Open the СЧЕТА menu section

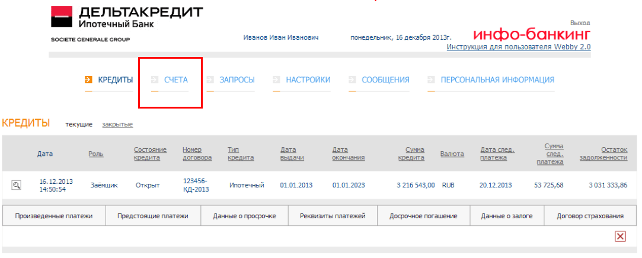175,80
